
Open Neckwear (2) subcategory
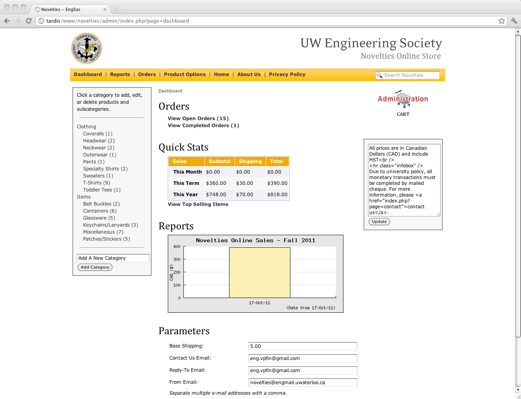99,148
